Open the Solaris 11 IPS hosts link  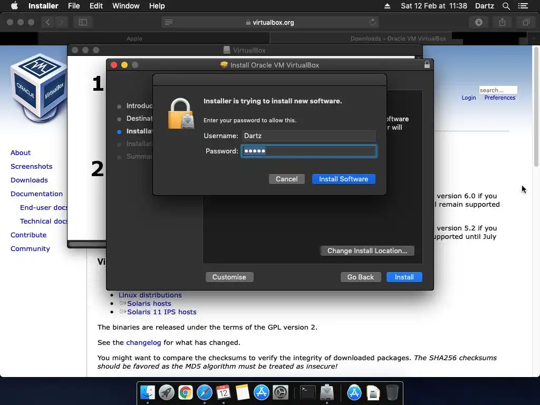pos(162,312)
